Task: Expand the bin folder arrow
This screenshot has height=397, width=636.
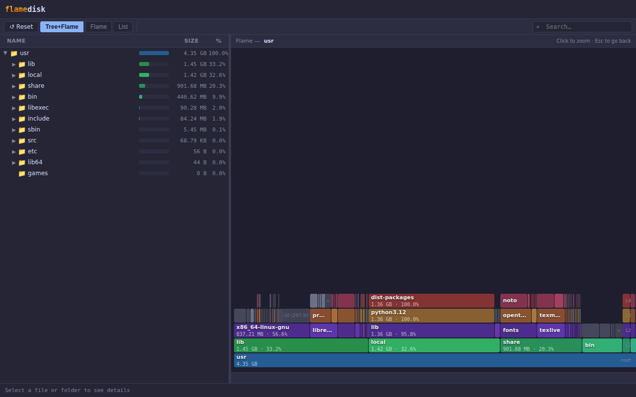Action: [x=14, y=97]
